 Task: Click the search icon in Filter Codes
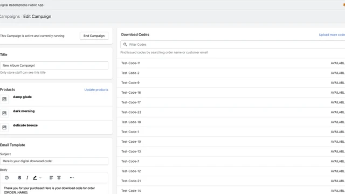(125, 44)
